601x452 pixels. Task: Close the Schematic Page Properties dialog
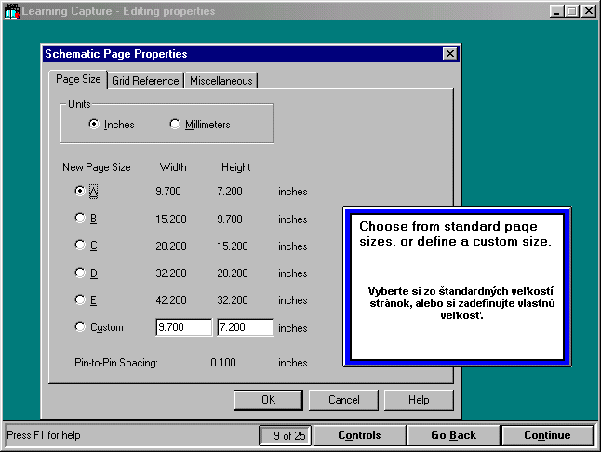click(x=450, y=54)
